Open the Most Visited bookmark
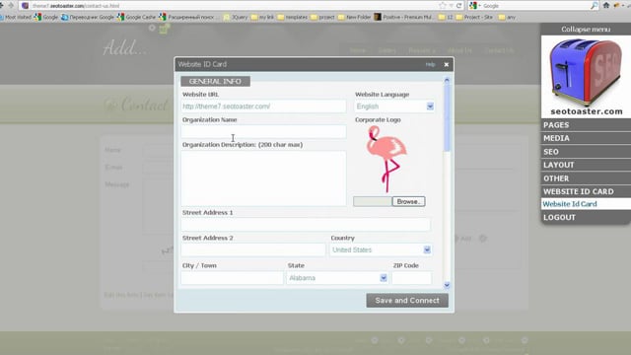Image resolution: width=631 pixels, height=355 pixels. (x=16, y=17)
